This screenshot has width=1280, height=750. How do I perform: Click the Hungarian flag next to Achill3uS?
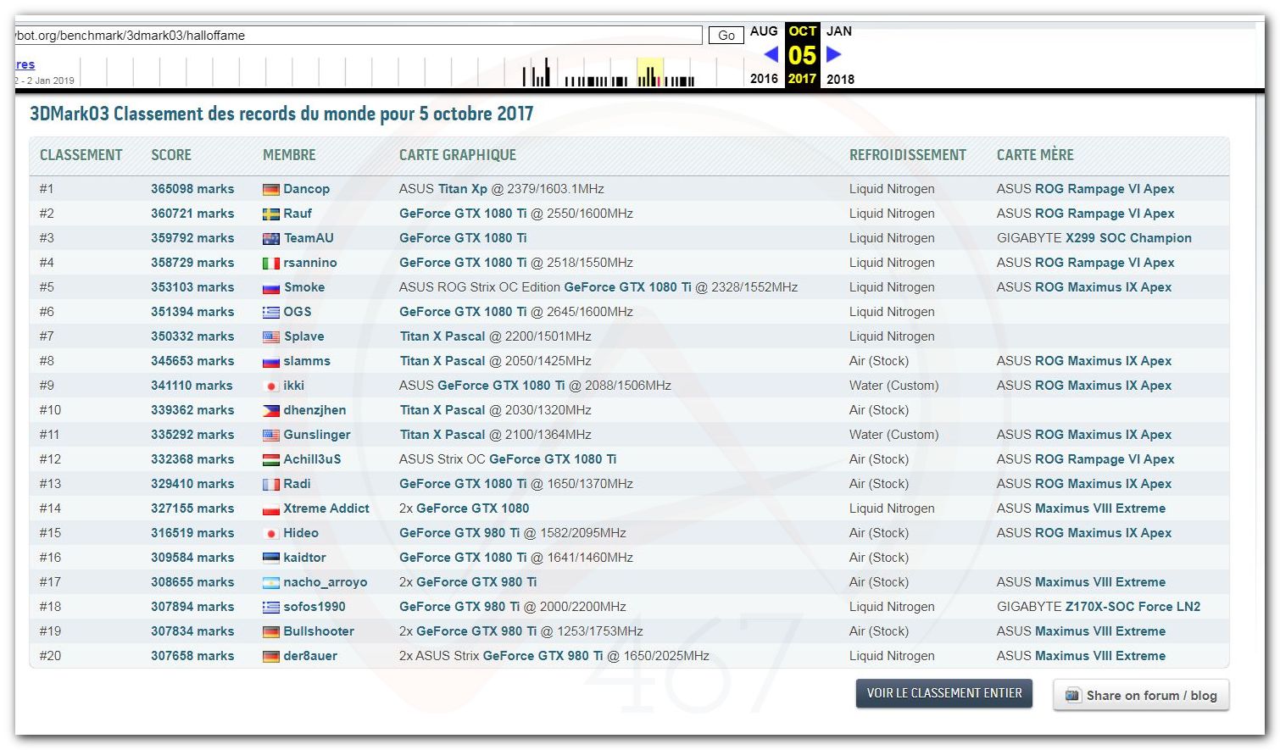[x=271, y=460]
